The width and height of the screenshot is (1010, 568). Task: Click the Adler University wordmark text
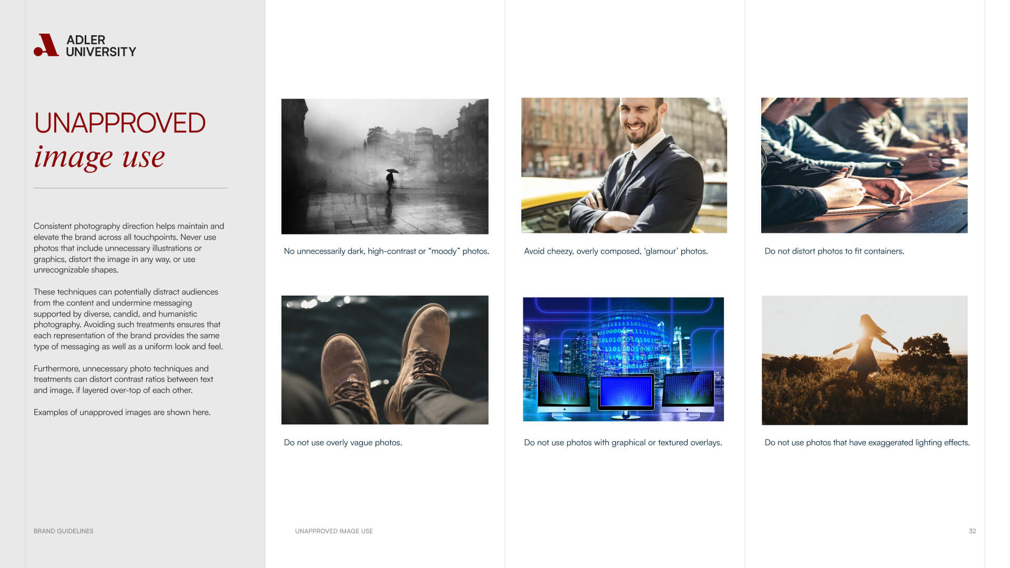(100, 46)
